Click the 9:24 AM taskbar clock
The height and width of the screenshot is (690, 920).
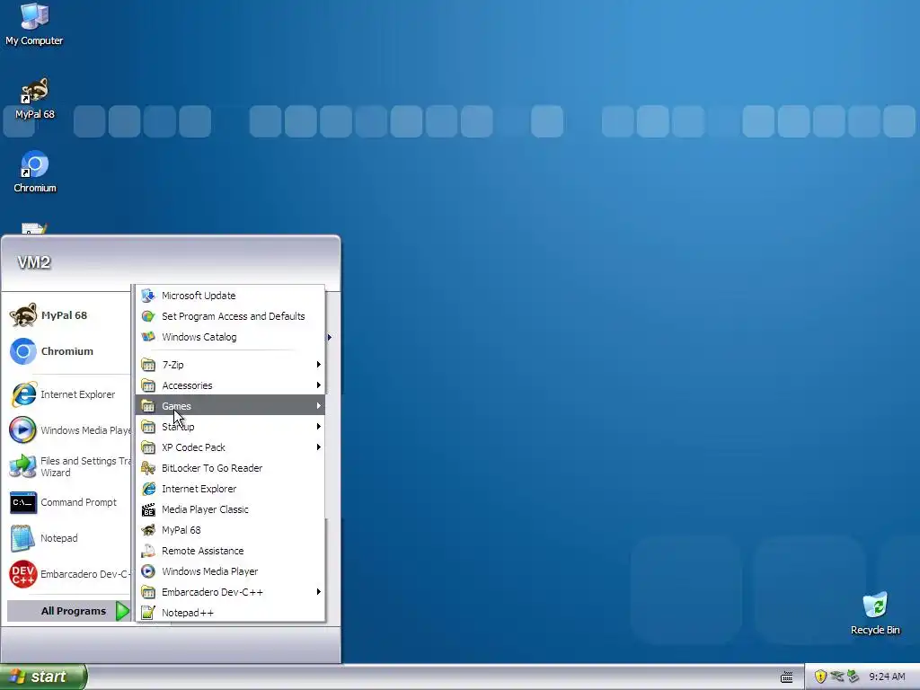887,677
